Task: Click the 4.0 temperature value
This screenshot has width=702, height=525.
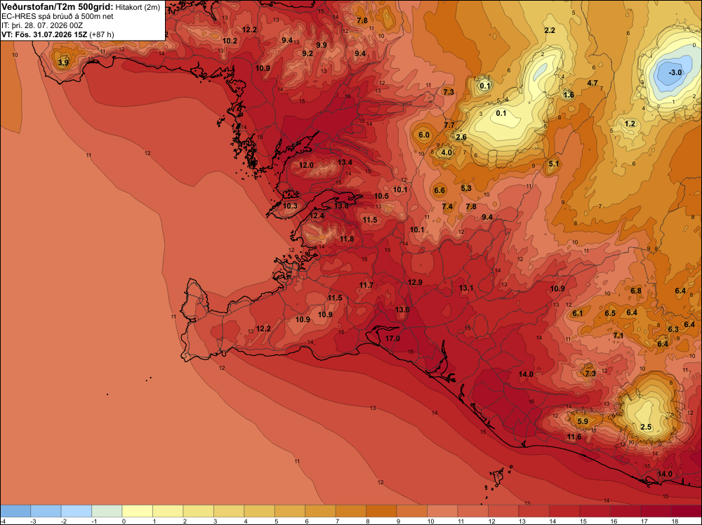Action: pos(446,152)
